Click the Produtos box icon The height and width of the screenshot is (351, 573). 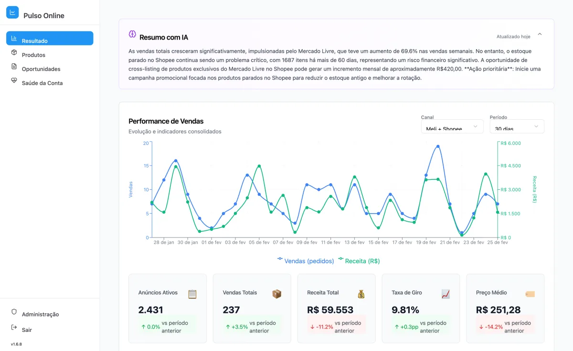click(x=14, y=52)
